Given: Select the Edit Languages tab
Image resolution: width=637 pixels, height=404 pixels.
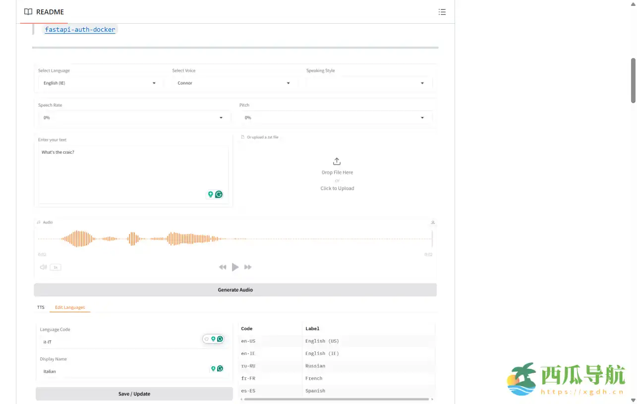Looking at the screenshot, I should click(x=70, y=307).
